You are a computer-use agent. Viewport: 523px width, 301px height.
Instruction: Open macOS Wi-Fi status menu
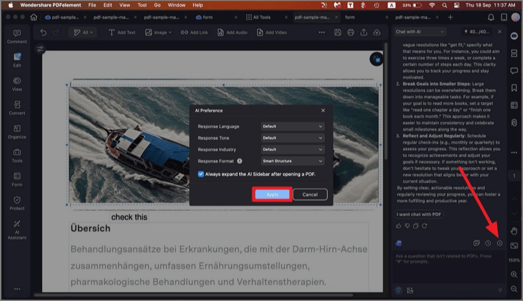pyautogui.click(x=432, y=5)
